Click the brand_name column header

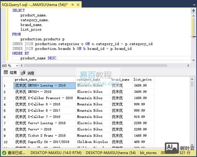pos(121,79)
